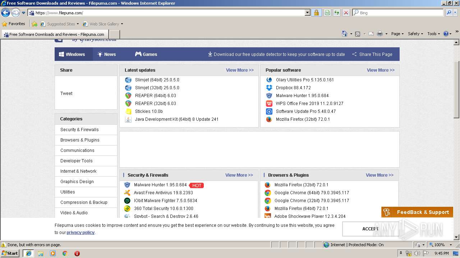Click the WPS Office Free icon
Viewport: 460px width, 258px height.
coord(269,104)
